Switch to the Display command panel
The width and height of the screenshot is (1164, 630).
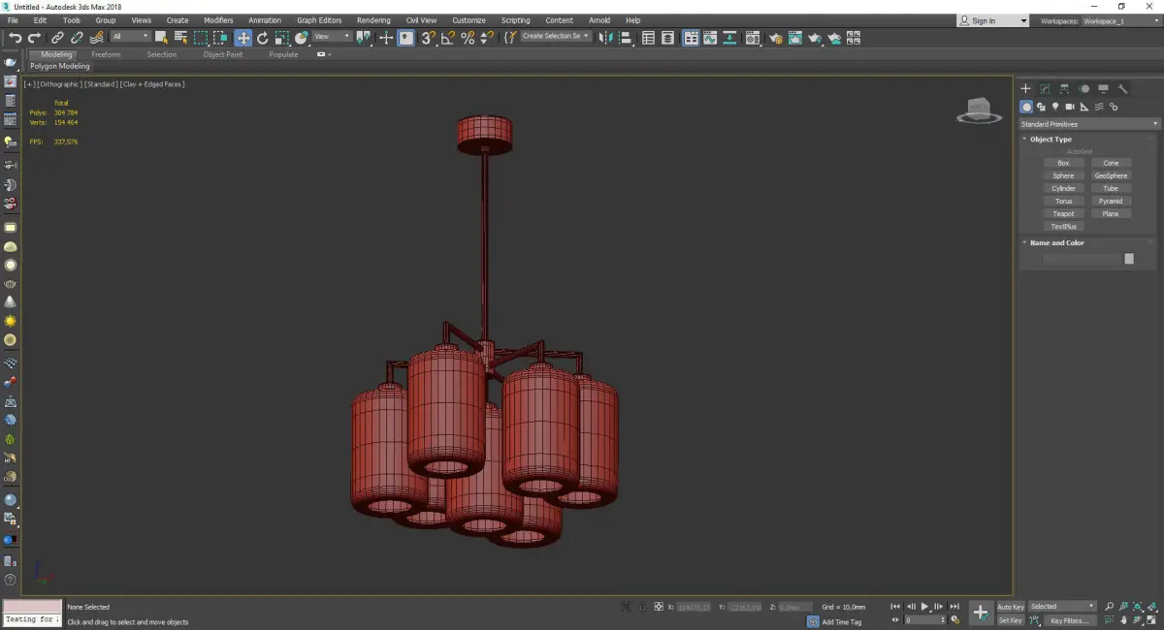pos(1103,88)
